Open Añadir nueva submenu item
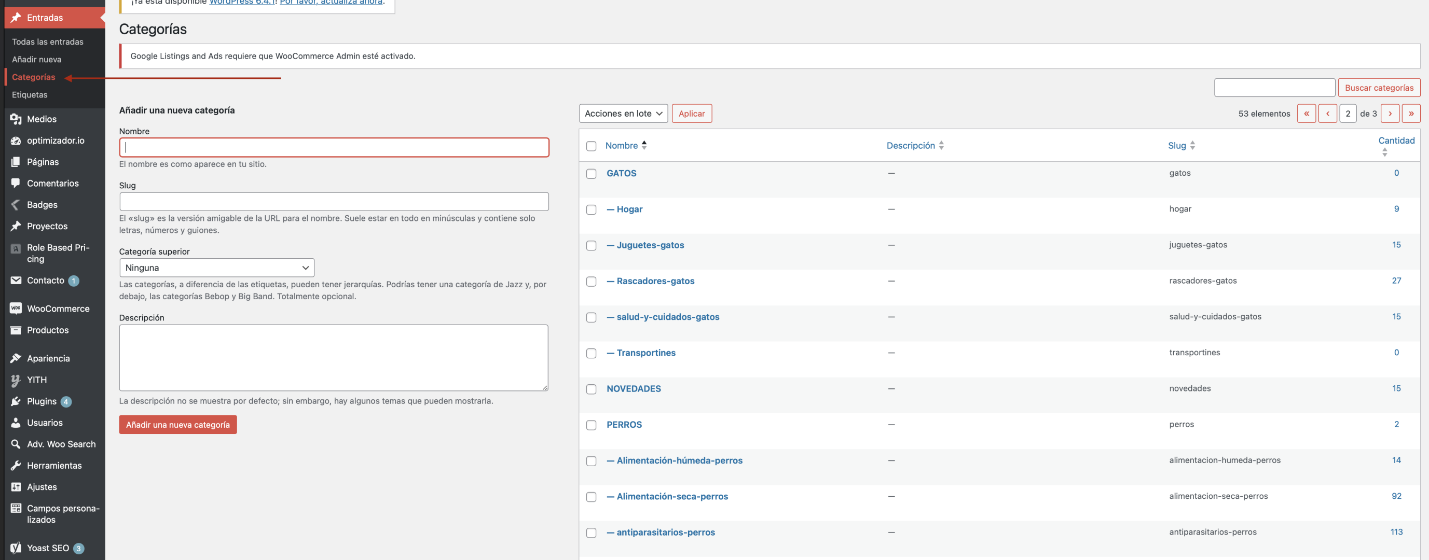This screenshot has height=560, width=1429. click(37, 59)
